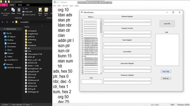190x106 pixels.
Task: Open Pictures in navigation pane
Action: (x=10, y=53)
